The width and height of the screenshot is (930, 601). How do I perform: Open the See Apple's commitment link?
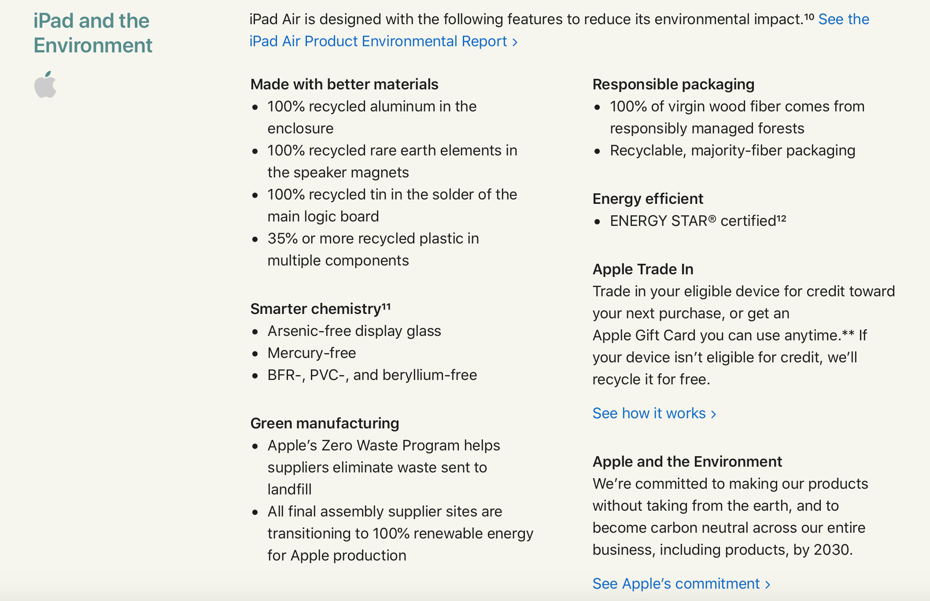[x=675, y=584]
